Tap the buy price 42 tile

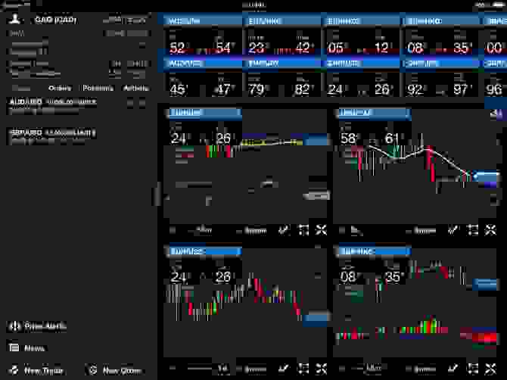pos(303,42)
